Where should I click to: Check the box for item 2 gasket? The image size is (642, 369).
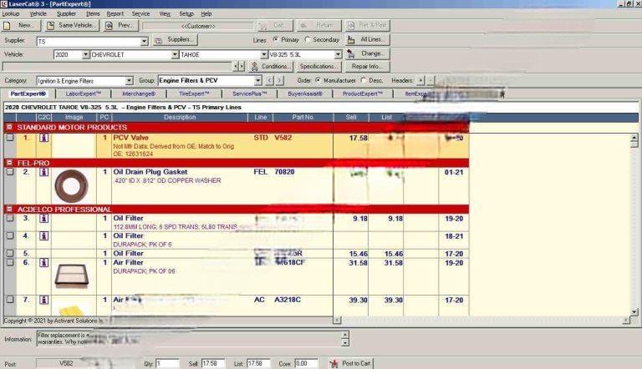pos(10,172)
